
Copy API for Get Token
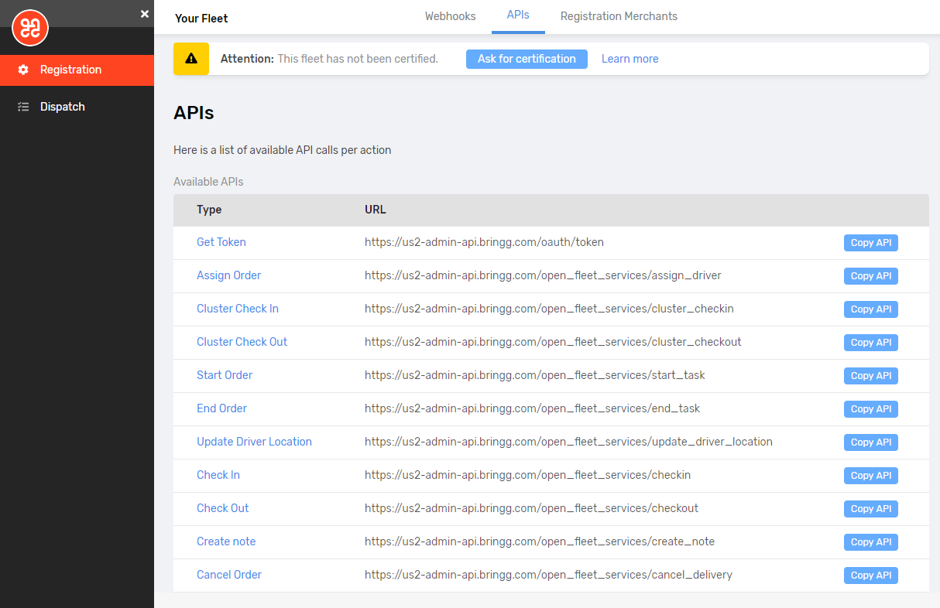coord(871,243)
